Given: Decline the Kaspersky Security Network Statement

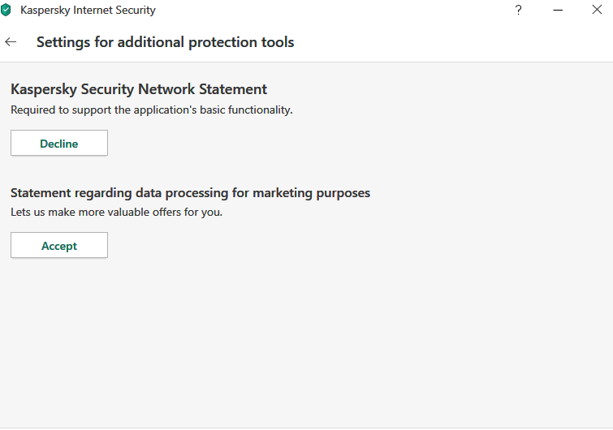Looking at the screenshot, I should tap(59, 144).
